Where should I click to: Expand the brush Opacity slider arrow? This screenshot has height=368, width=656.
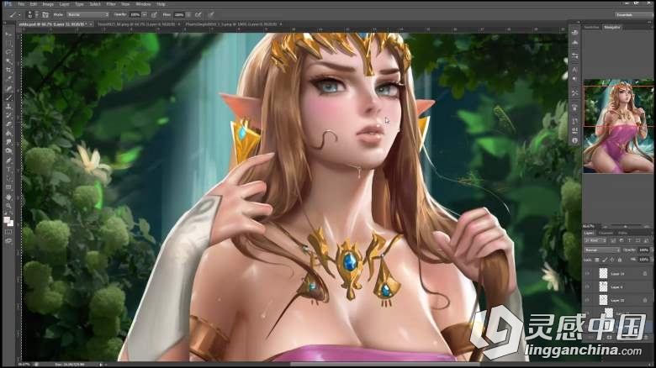(x=145, y=14)
